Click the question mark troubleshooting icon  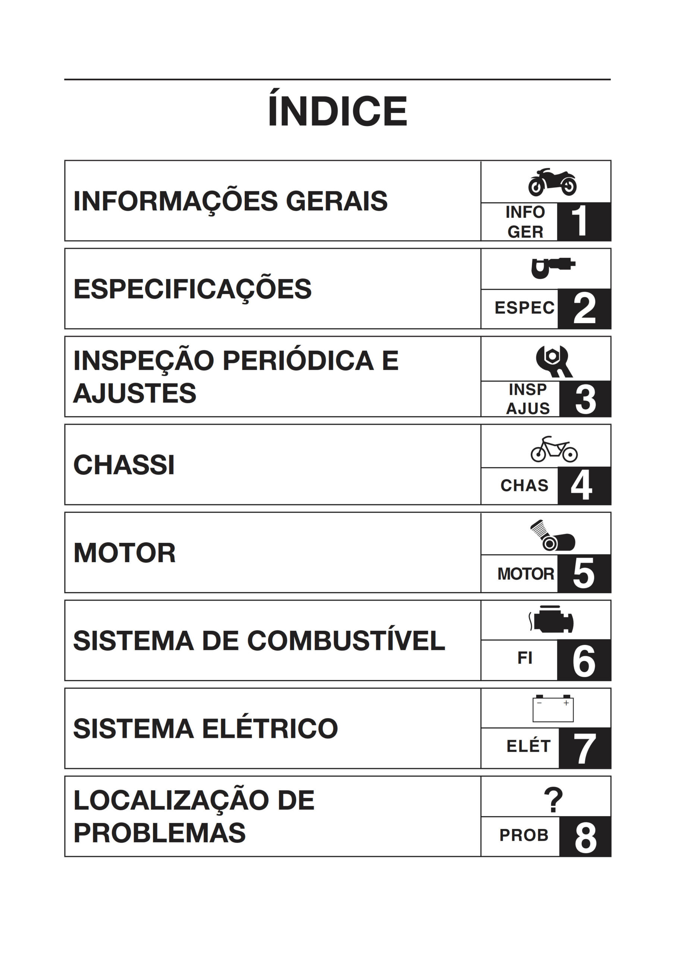click(553, 799)
